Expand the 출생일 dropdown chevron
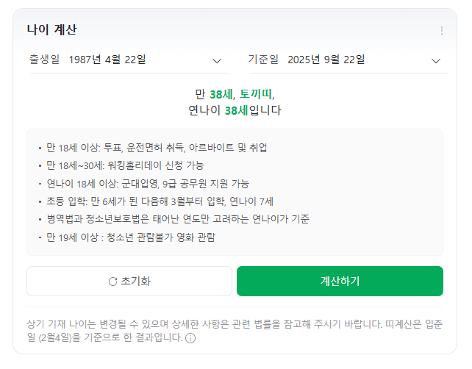 [217, 60]
